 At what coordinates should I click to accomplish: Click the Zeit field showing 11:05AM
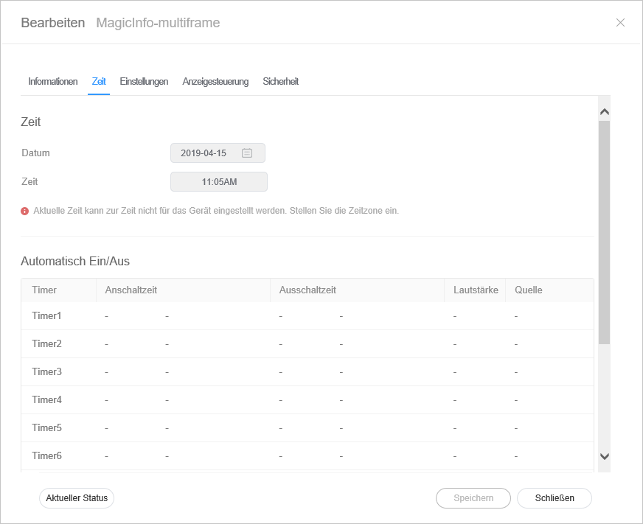pyautogui.click(x=219, y=182)
